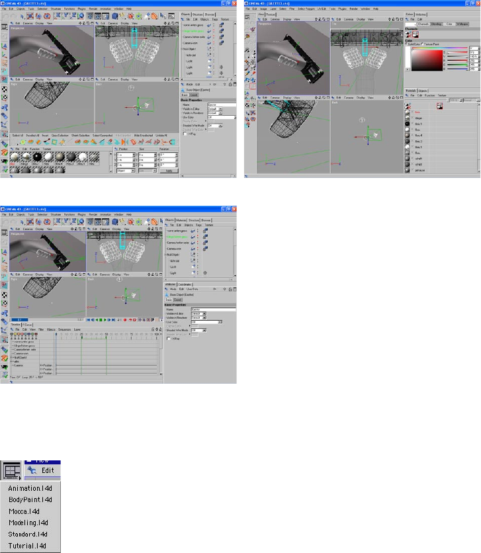This screenshot has height=553, width=481.
Task: Open Visible in Editor dropdown, material-balls window
Action: click(x=215, y=109)
